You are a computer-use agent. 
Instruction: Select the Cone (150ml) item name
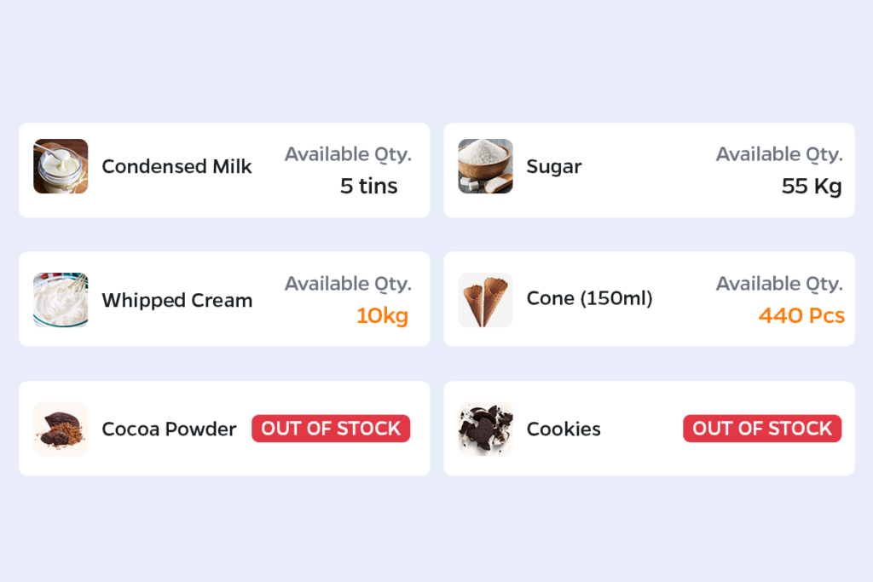pyautogui.click(x=589, y=299)
